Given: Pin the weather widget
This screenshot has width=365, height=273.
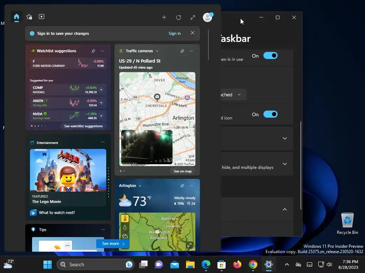Looking at the screenshot, I should [182, 186].
